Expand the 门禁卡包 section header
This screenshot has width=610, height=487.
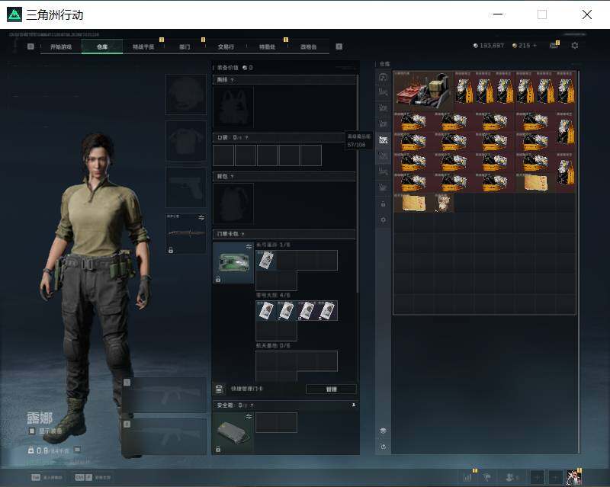coord(284,234)
